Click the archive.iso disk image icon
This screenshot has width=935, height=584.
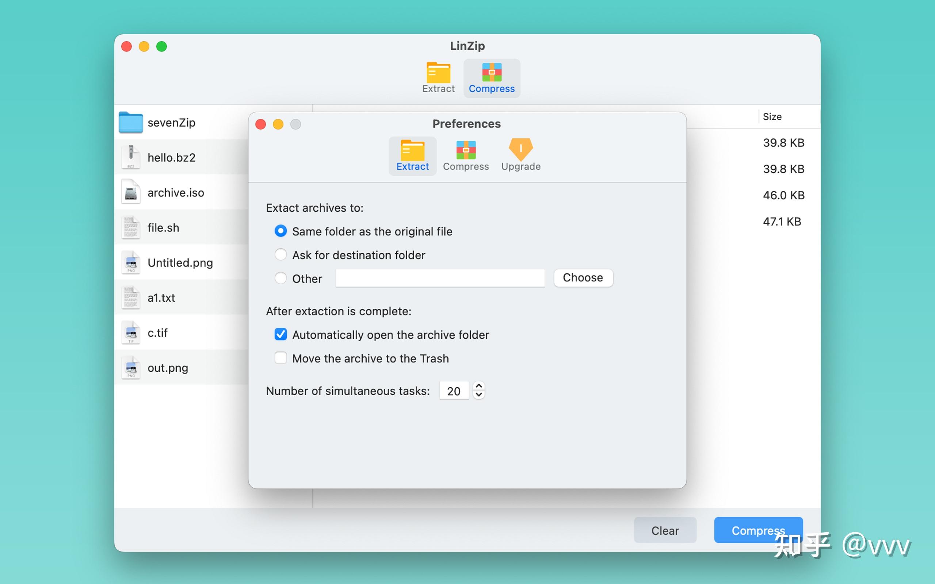(131, 192)
